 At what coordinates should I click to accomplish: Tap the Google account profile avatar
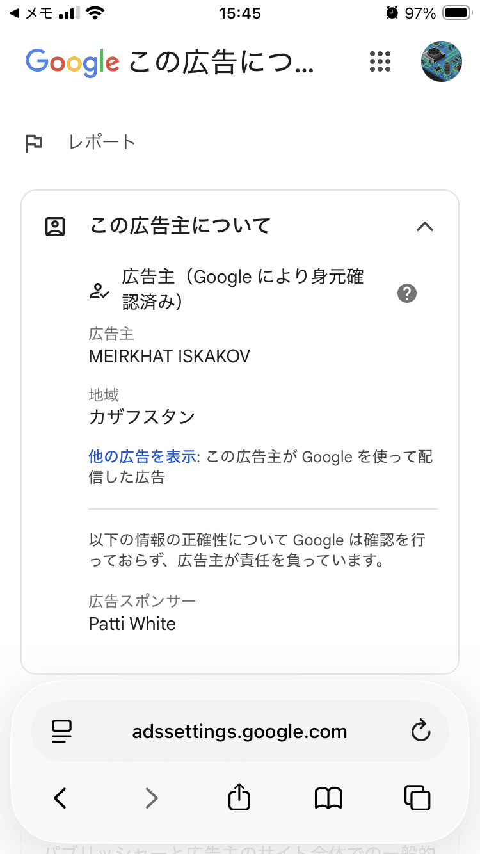(442, 61)
